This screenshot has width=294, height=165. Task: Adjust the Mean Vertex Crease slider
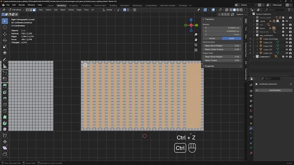point(222,49)
